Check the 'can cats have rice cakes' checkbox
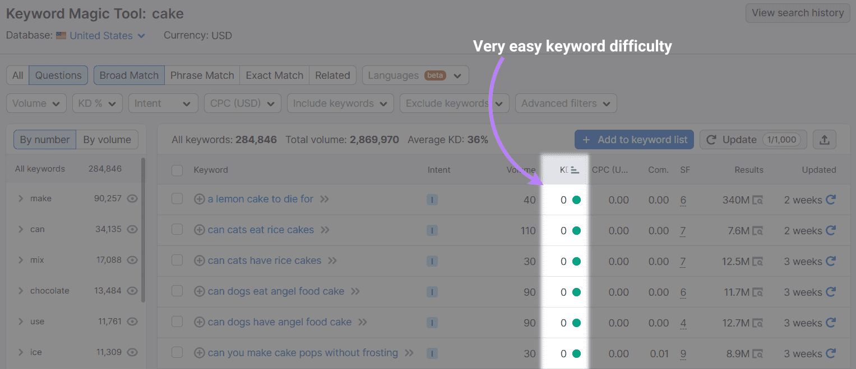The height and width of the screenshot is (369, 856). [x=177, y=260]
